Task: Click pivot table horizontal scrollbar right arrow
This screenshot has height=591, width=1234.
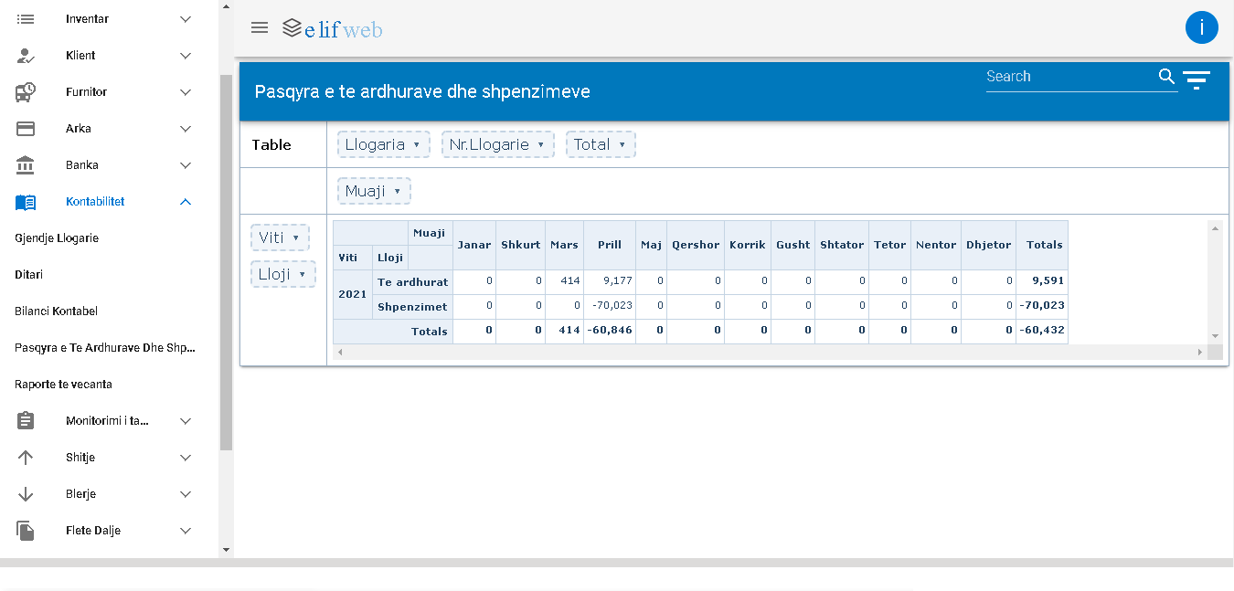Action: point(1200,352)
